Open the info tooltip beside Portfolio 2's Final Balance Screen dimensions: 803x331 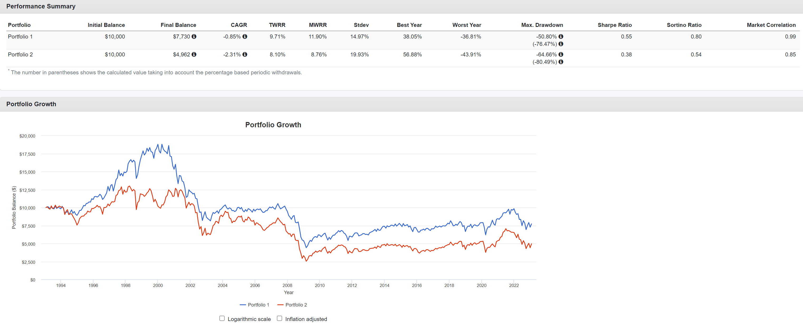(x=195, y=55)
